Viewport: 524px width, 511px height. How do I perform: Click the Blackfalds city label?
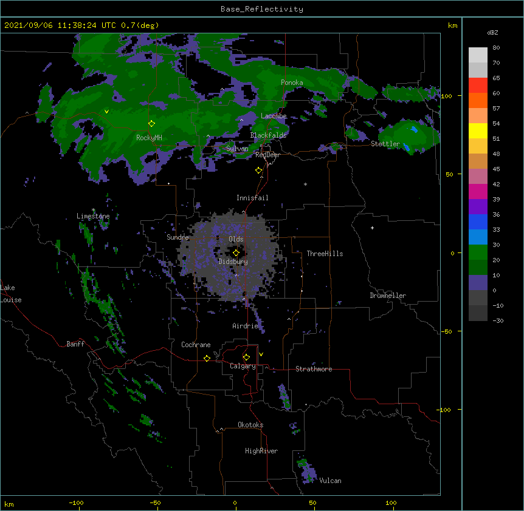click(x=268, y=135)
